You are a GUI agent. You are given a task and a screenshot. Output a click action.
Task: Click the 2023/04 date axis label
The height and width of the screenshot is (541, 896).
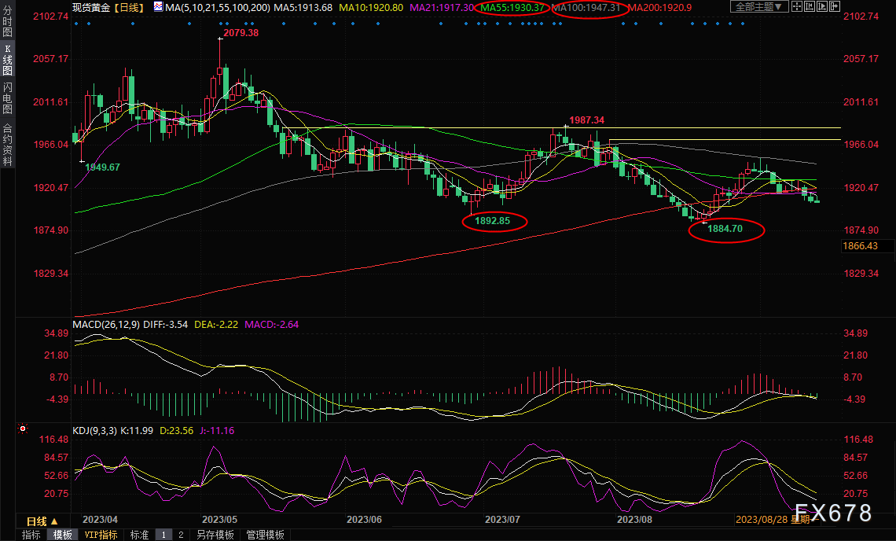coord(100,519)
